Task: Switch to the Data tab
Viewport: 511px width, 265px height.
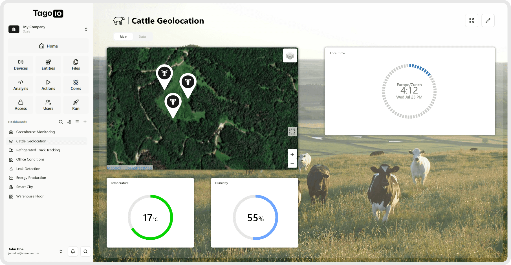Action: coord(142,36)
